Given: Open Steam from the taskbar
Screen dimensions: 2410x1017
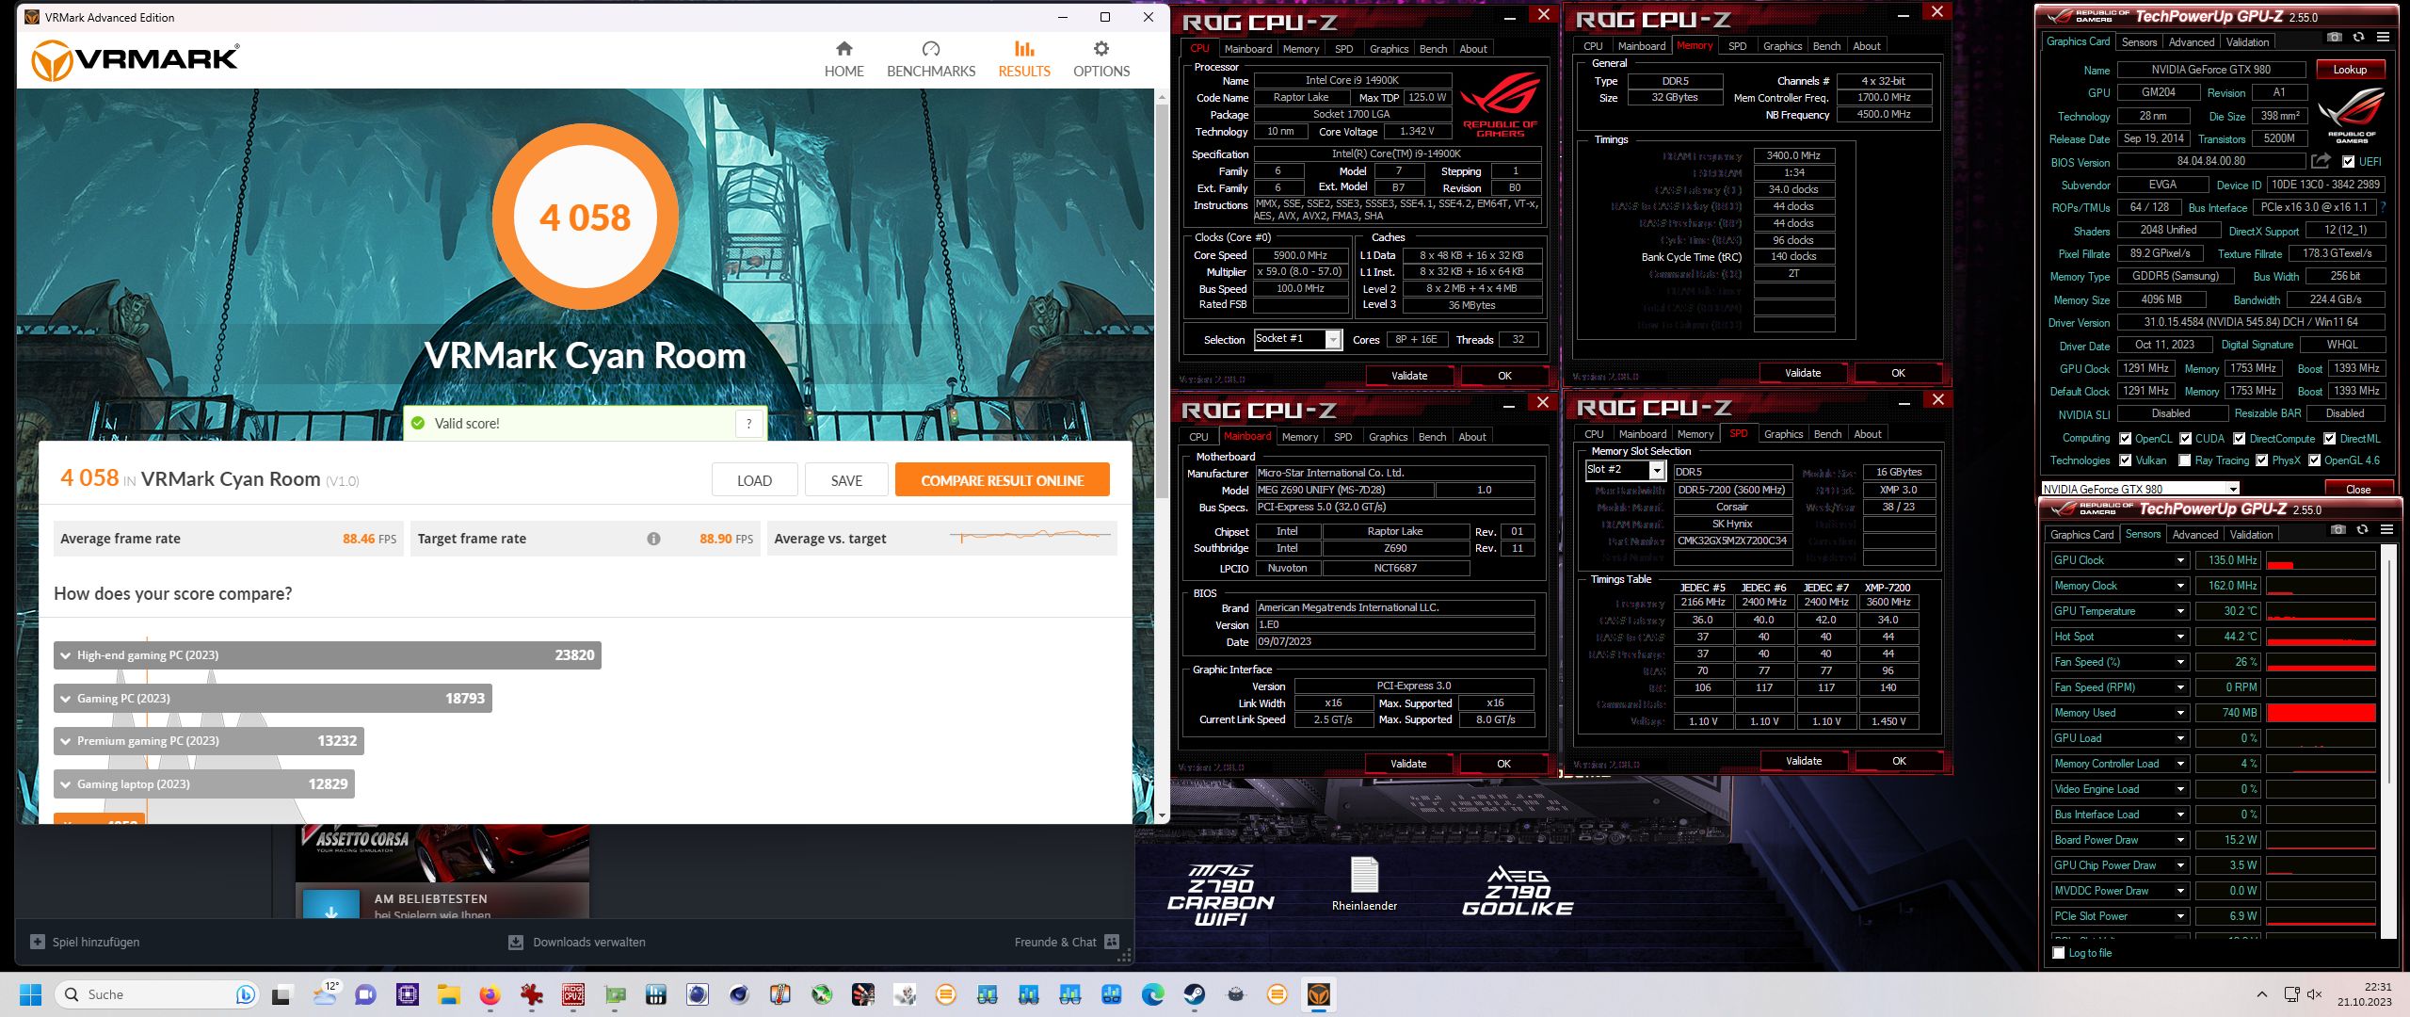Looking at the screenshot, I should (x=1194, y=994).
